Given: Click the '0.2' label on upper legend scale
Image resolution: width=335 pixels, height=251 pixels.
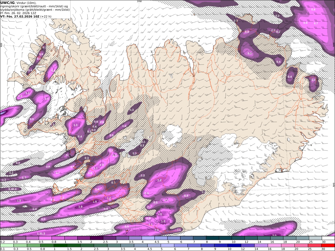Looking at the screenshot, I should pos(2,242).
